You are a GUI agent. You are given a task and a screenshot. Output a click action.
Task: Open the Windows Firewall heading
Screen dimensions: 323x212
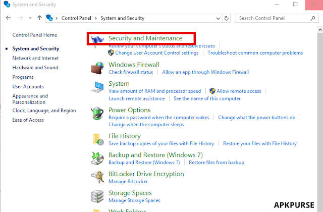pos(134,65)
